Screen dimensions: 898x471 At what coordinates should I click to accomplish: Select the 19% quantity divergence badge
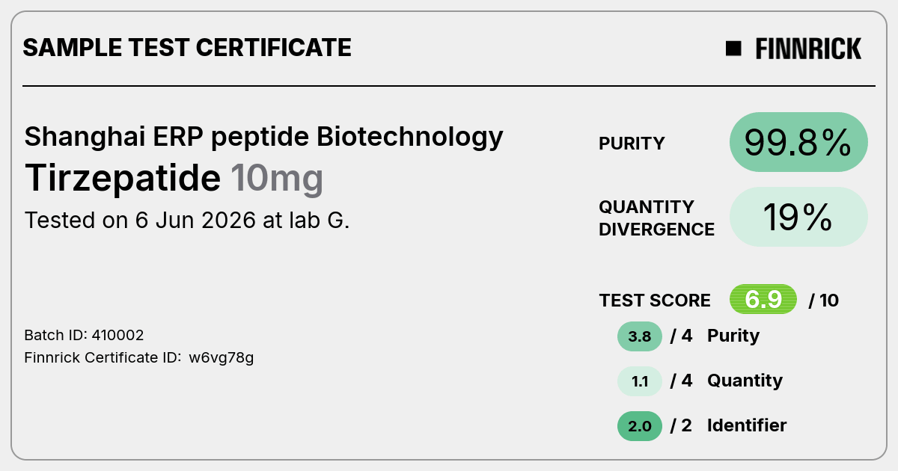coord(798,217)
